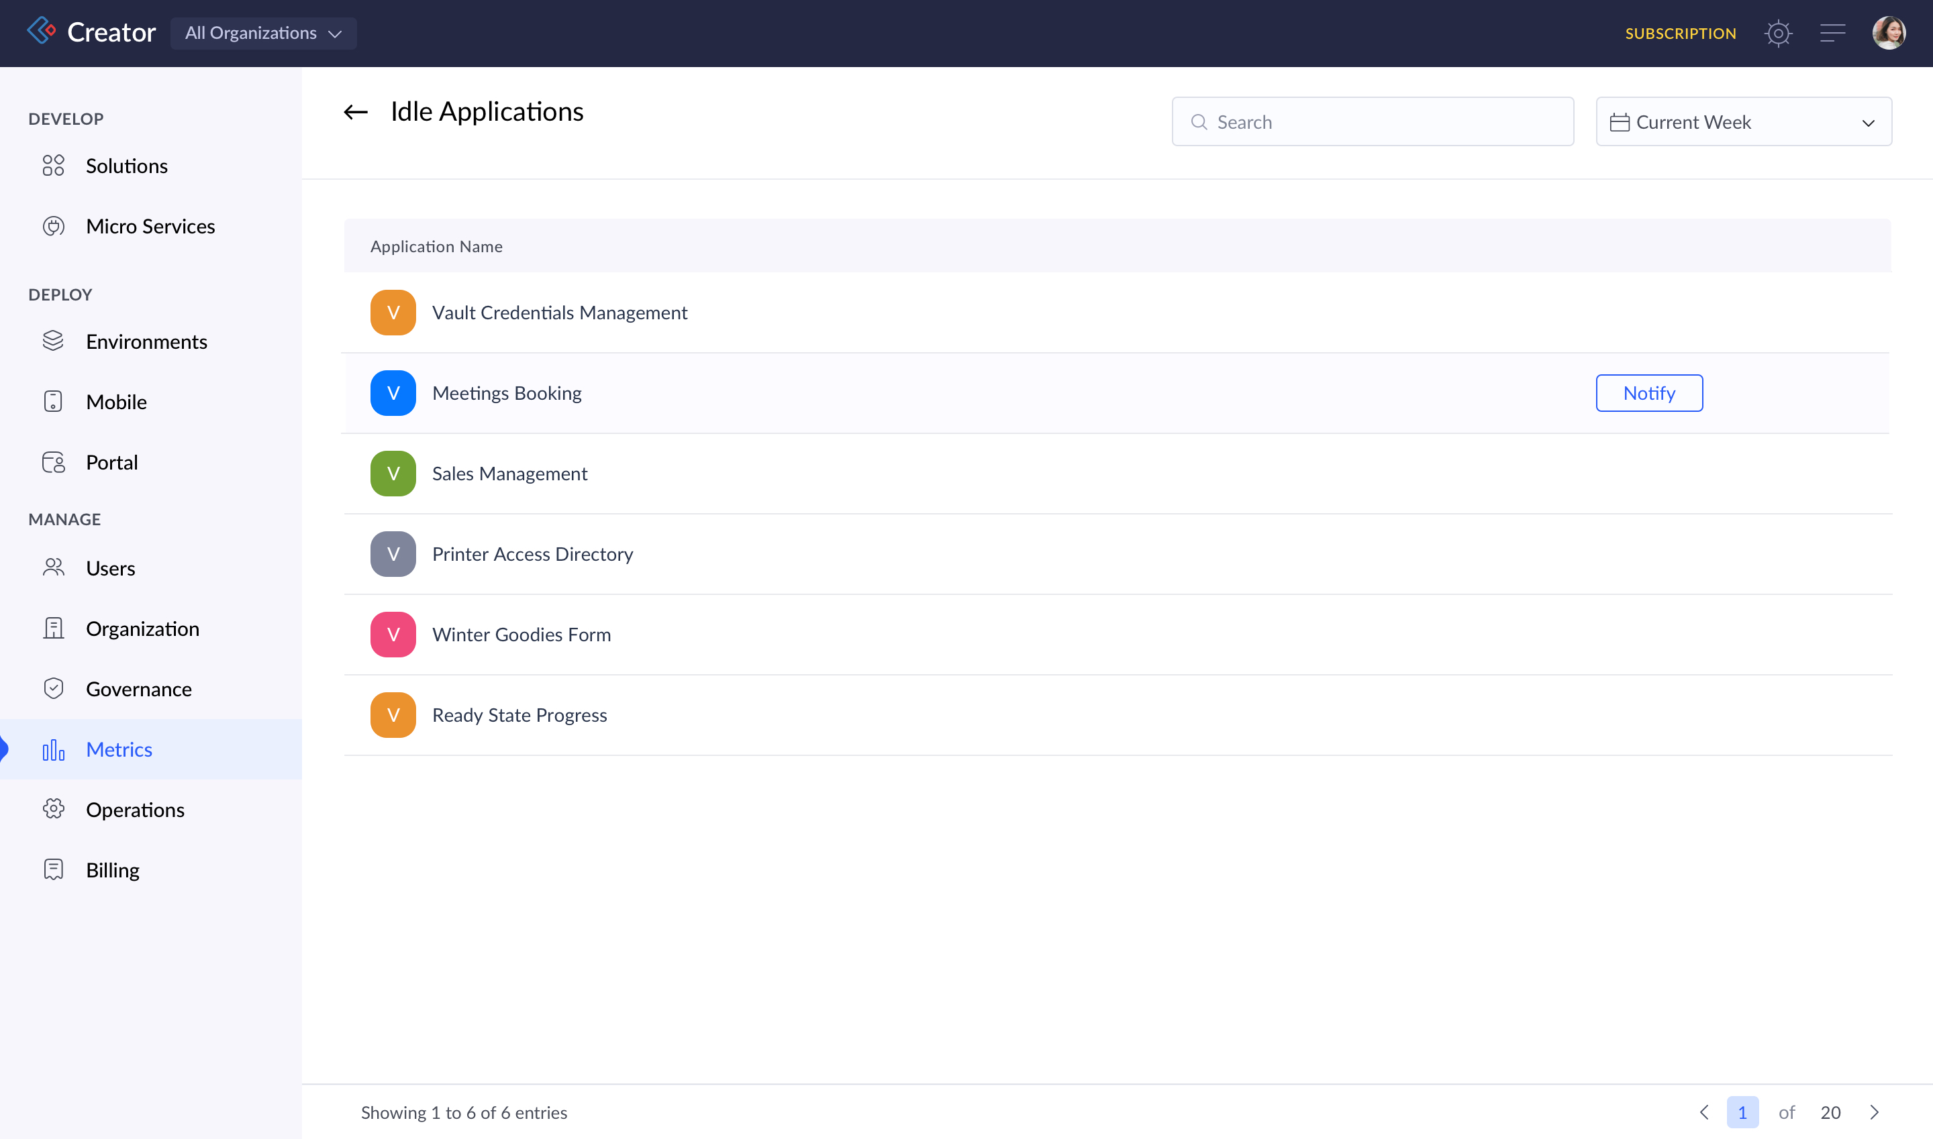The height and width of the screenshot is (1139, 1933).
Task: Click the pink Winter Goodies Form icon
Action: point(393,635)
